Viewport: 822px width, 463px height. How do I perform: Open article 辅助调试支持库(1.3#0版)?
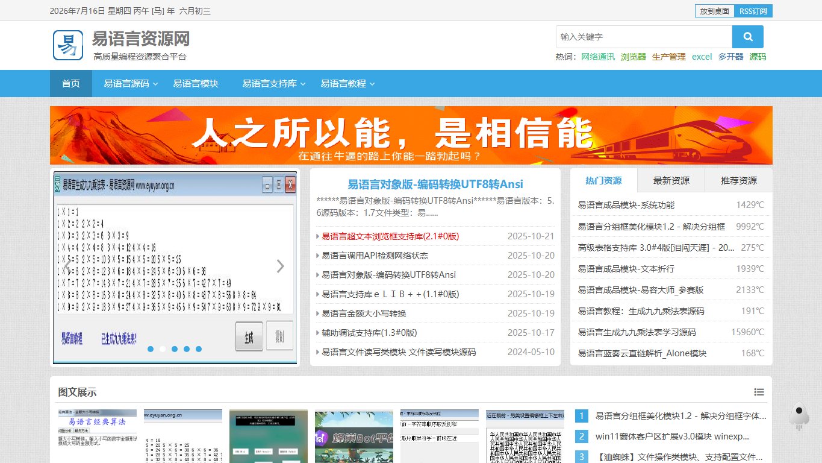369,333
